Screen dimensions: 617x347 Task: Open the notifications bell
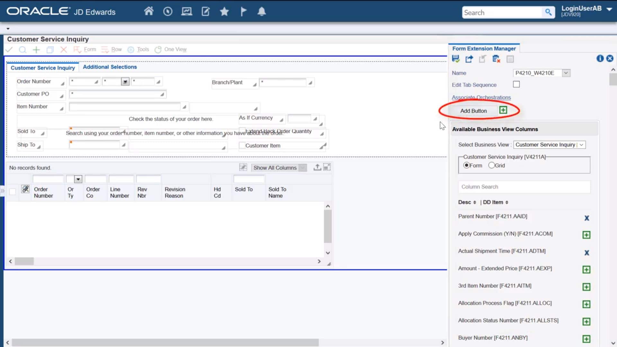262,11
